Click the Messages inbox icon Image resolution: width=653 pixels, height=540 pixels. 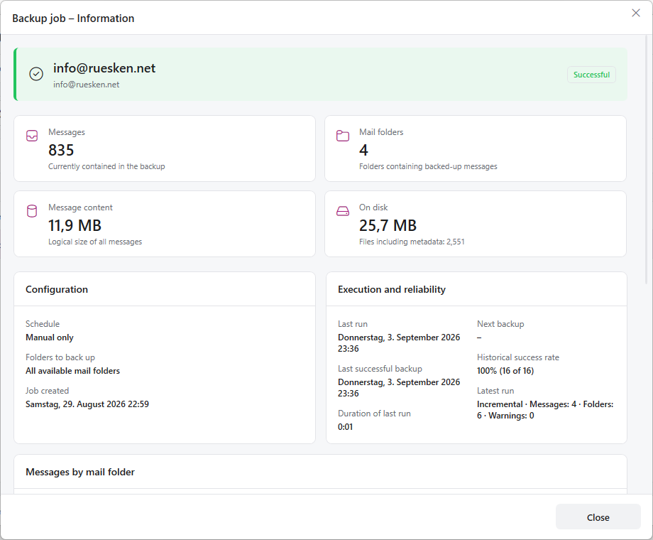[x=32, y=136]
